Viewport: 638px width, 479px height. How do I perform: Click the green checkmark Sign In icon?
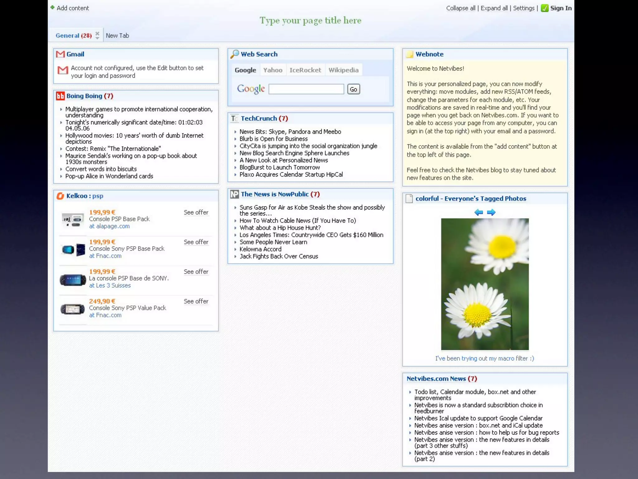tap(545, 8)
